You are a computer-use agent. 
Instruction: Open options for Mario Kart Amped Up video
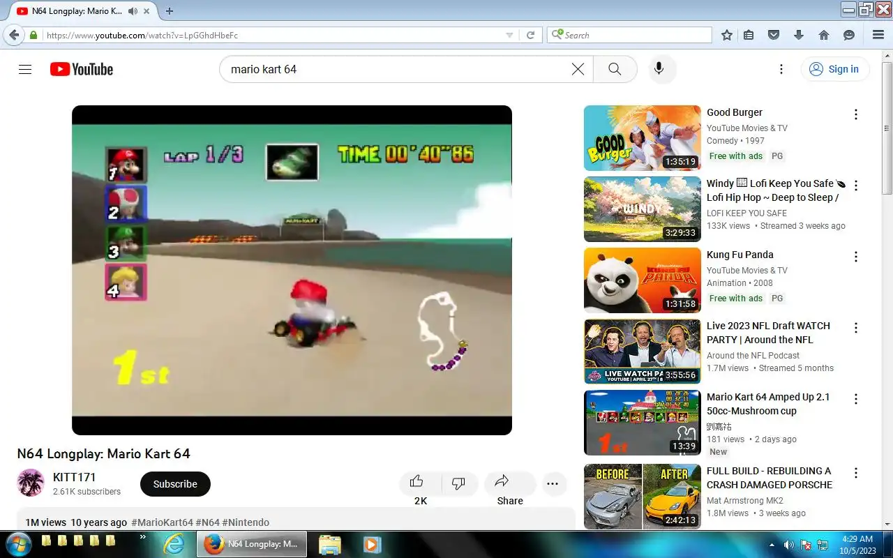856,399
